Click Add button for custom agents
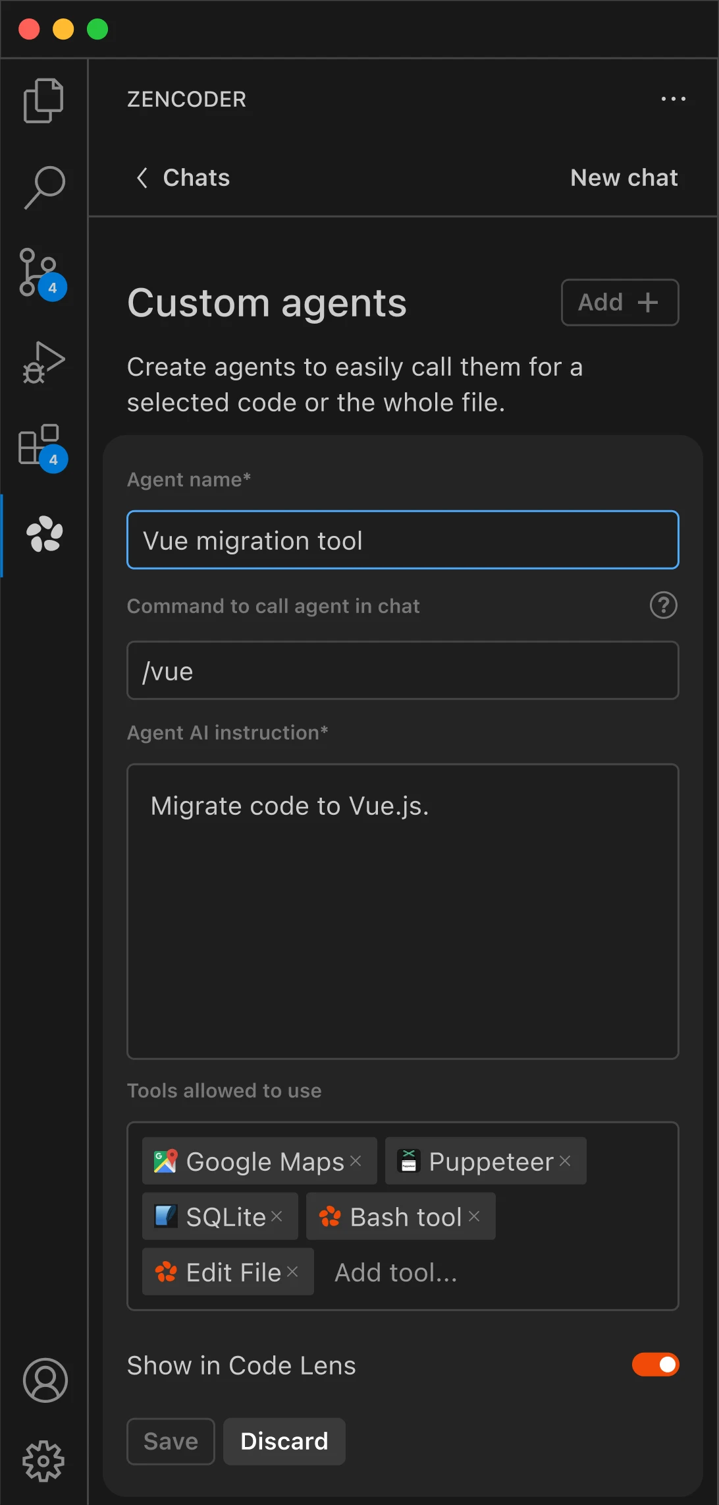Viewport: 719px width, 1505px height. click(620, 303)
